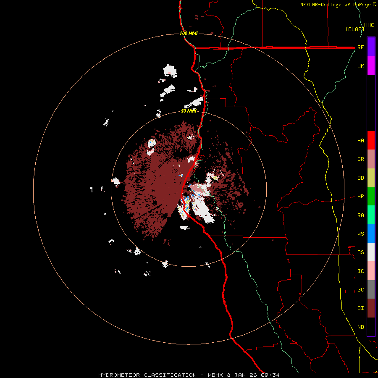The width and height of the screenshot is (378, 378).
Task: Click the DS white legend swatch
Action: point(371,252)
